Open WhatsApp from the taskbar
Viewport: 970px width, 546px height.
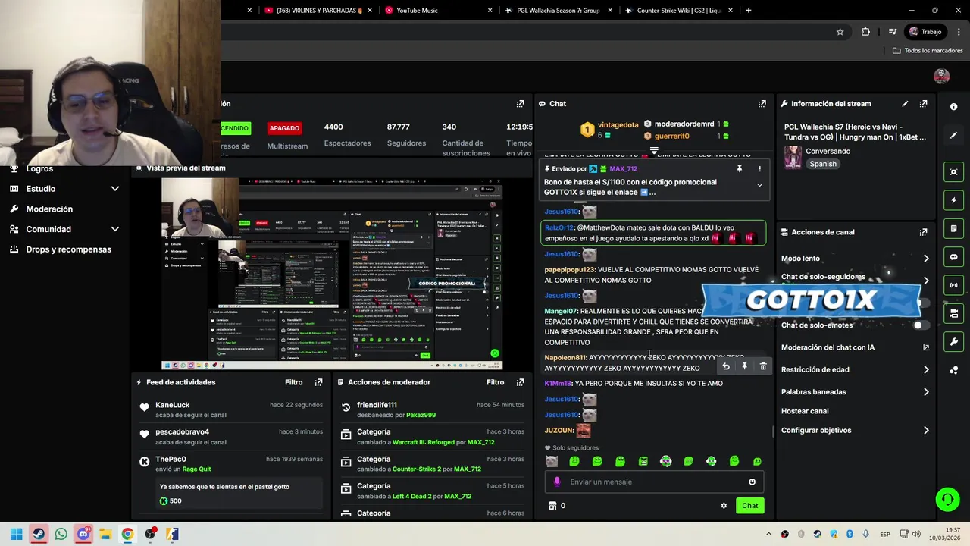click(x=61, y=534)
